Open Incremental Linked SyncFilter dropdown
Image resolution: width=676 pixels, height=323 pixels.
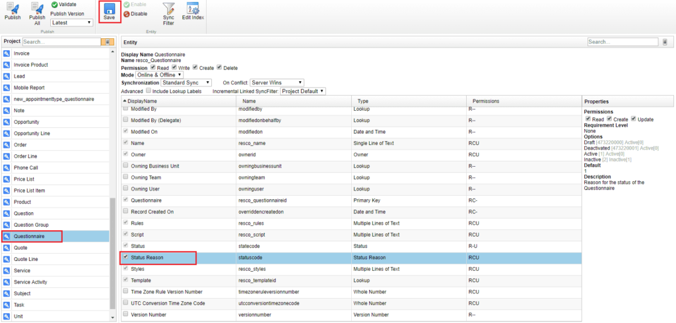[303, 92]
